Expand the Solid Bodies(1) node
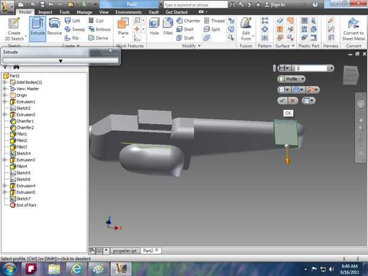 (x=5, y=82)
